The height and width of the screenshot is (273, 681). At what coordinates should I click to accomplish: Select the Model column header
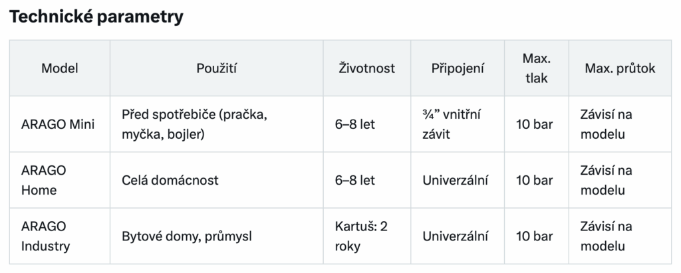coord(59,68)
